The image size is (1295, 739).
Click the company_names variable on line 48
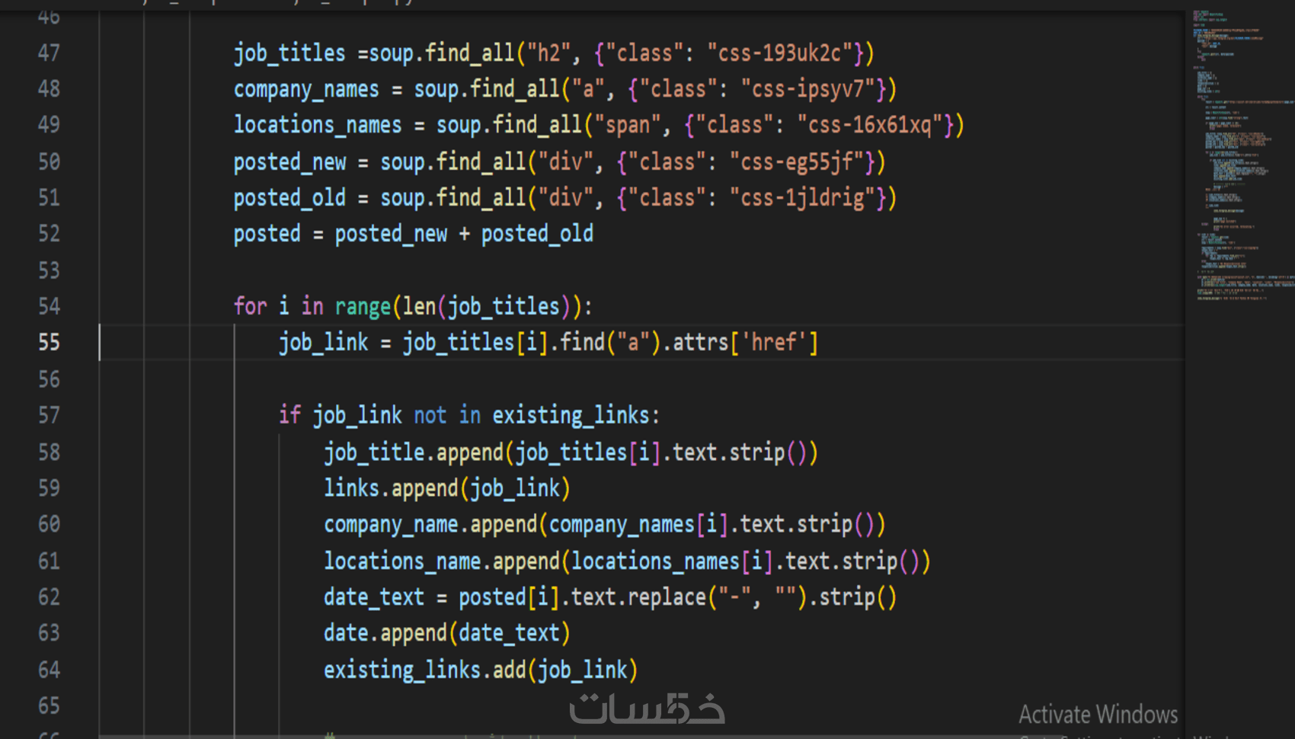point(306,89)
